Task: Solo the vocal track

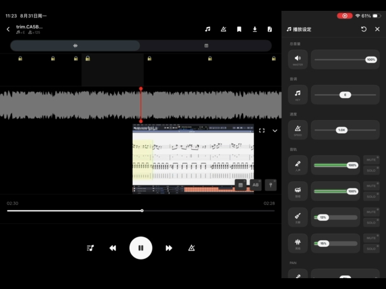Action: coord(372,170)
